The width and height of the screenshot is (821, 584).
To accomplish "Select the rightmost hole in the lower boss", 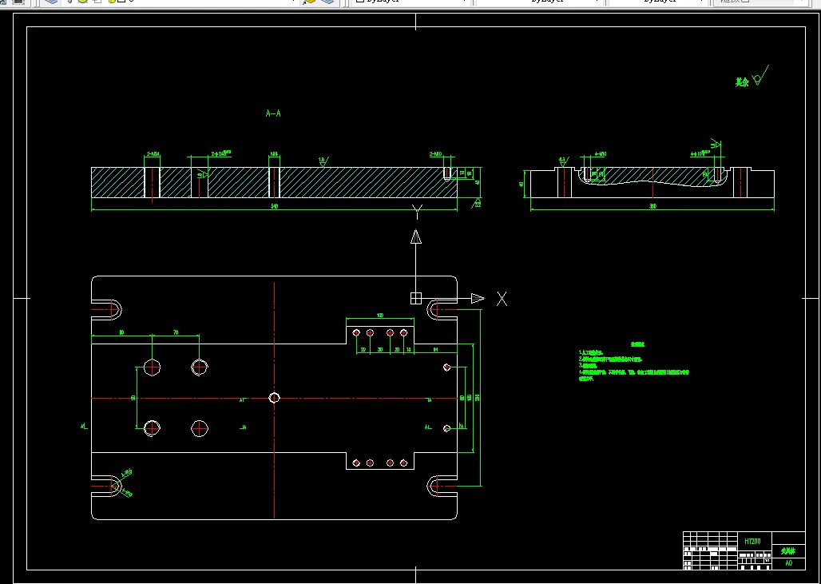I will click(403, 463).
